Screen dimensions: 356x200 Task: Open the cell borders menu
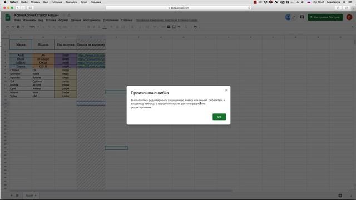pyautogui.click(x=117, y=27)
